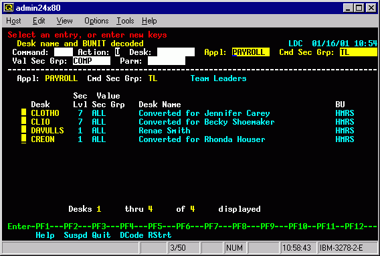Viewport: 380px width, 256px height.
Task: Click 'Converted for Jennifer Carey' desk name
Action: [x=204, y=113]
